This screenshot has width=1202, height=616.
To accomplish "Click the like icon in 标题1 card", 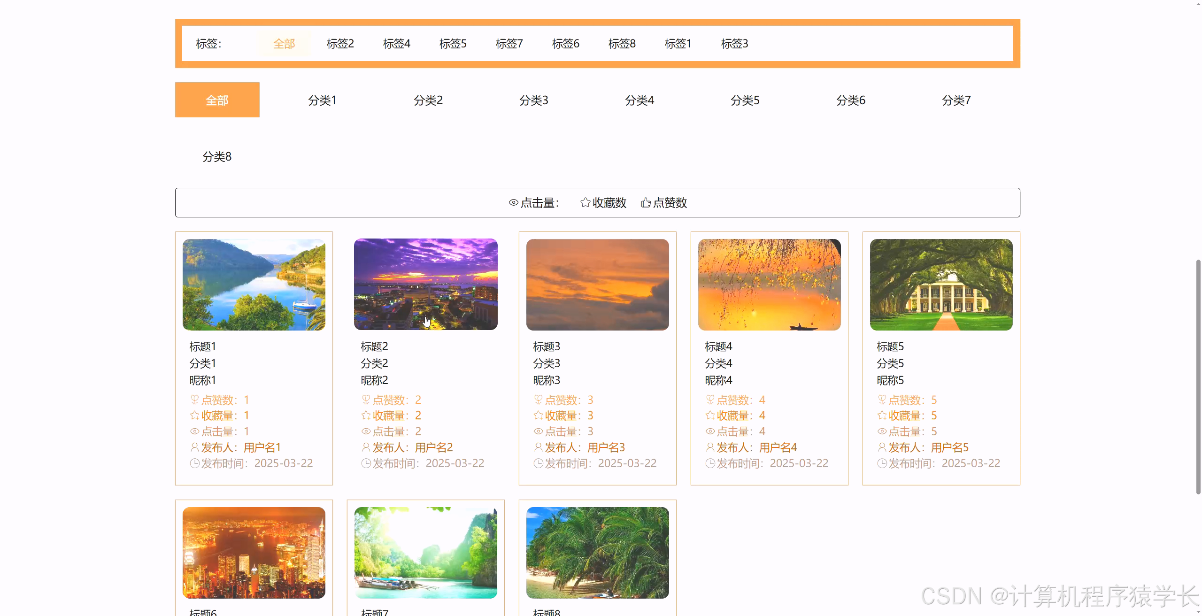I will pos(194,400).
